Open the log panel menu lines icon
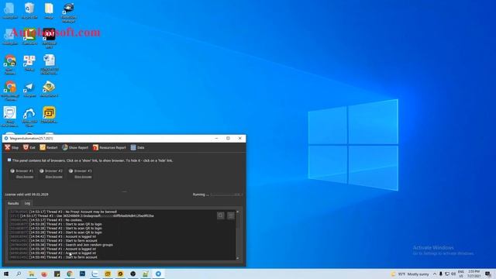This screenshot has height=279, width=496. pos(231,215)
